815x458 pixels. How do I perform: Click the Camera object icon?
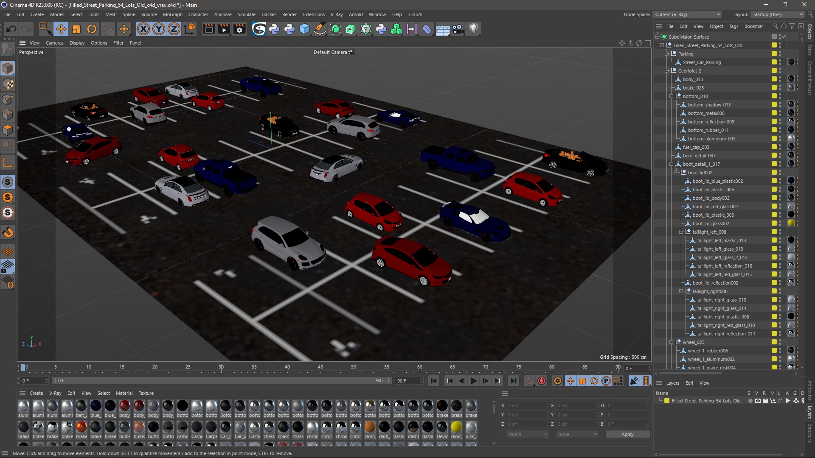click(458, 29)
